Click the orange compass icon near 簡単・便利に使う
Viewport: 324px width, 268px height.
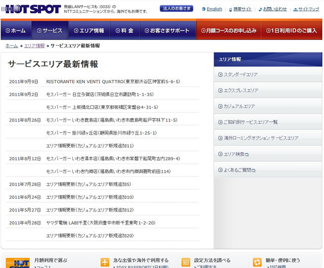point(257,262)
